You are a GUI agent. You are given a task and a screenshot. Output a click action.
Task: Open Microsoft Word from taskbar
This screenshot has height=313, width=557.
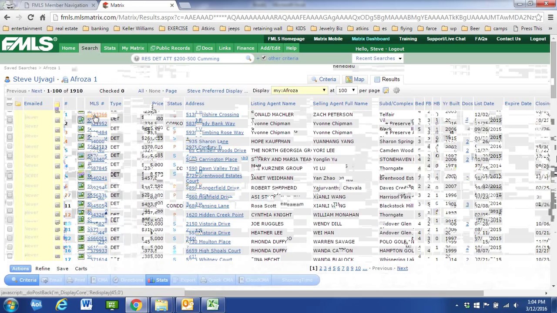[86, 304]
